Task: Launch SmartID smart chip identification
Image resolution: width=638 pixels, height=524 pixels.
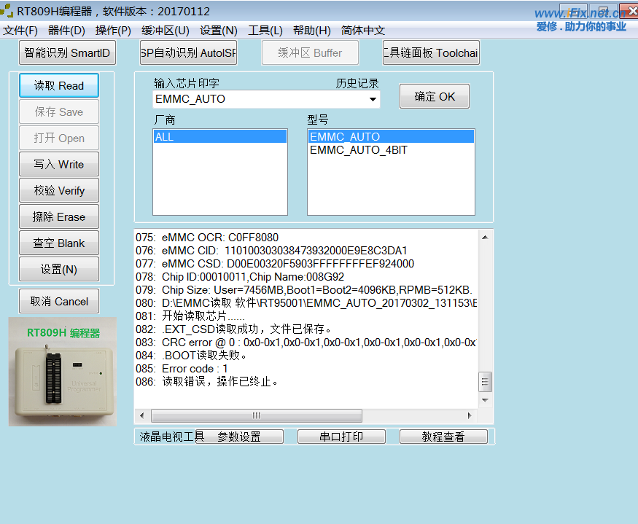Action: click(x=67, y=52)
